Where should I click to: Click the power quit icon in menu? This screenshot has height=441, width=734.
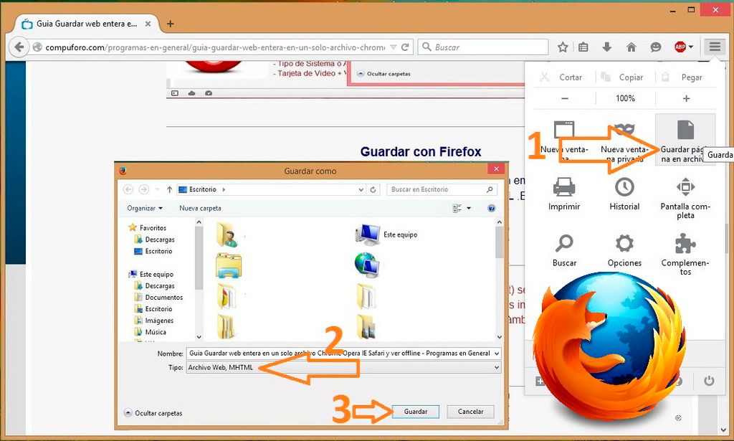709,381
